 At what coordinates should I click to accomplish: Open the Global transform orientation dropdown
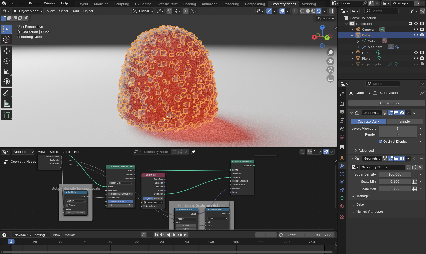click(x=143, y=11)
